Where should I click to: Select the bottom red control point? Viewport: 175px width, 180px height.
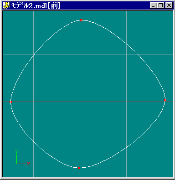click(x=79, y=168)
